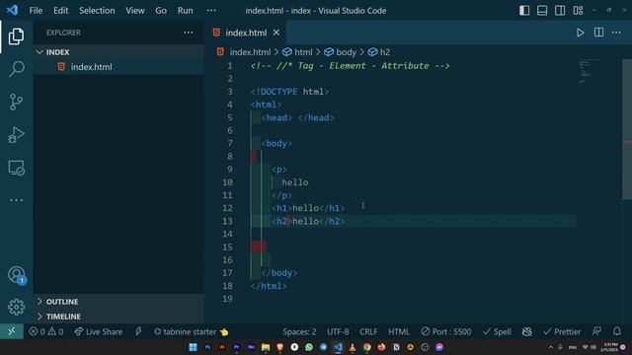Run the file with play button
The height and width of the screenshot is (355, 632).
point(580,33)
